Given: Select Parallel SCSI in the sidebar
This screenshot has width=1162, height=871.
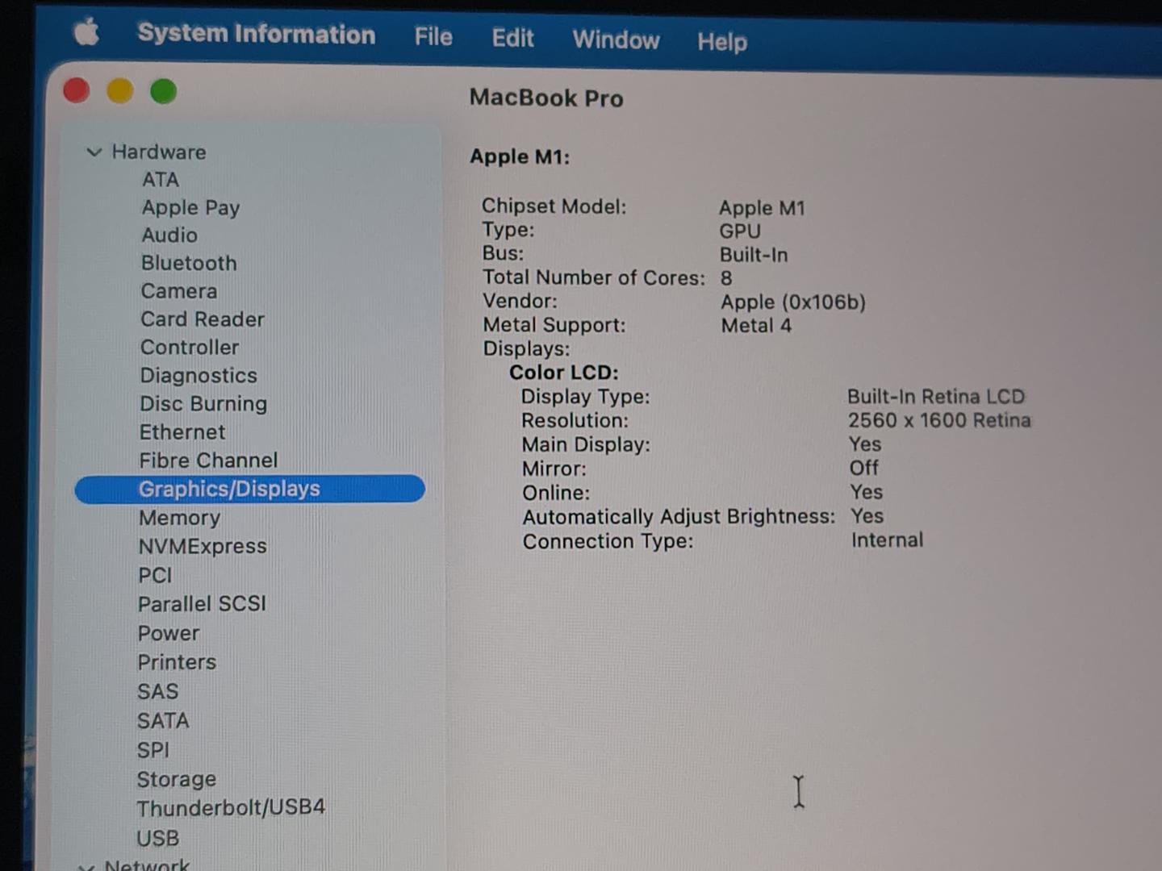Looking at the screenshot, I should pyautogui.click(x=202, y=604).
